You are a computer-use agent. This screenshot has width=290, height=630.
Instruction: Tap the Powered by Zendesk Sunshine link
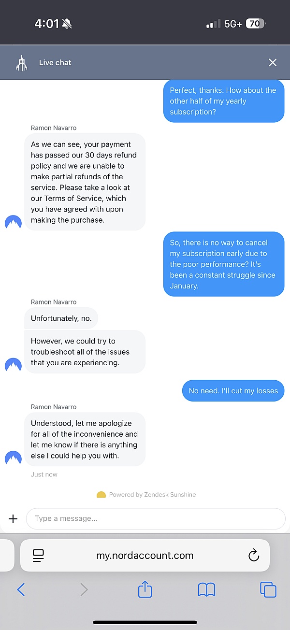tap(146, 495)
